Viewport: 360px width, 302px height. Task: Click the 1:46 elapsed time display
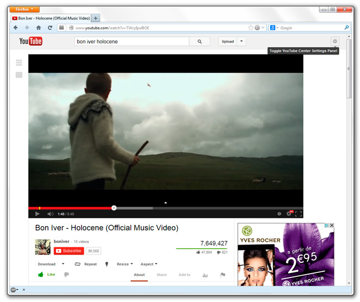(61, 214)
